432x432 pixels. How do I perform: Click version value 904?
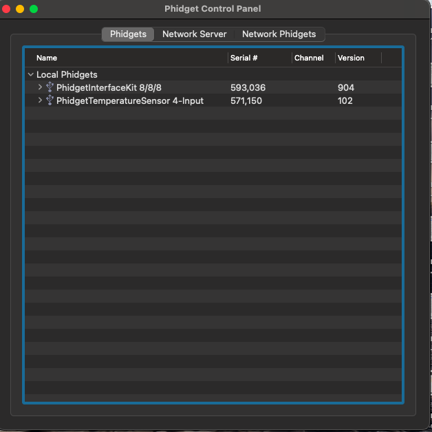pyautogui.click(x=346, y=87)
